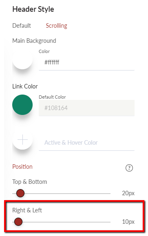The image size is (148, 236).
Task: Click the #108164 Default Color field
Action: pos(86,108)
